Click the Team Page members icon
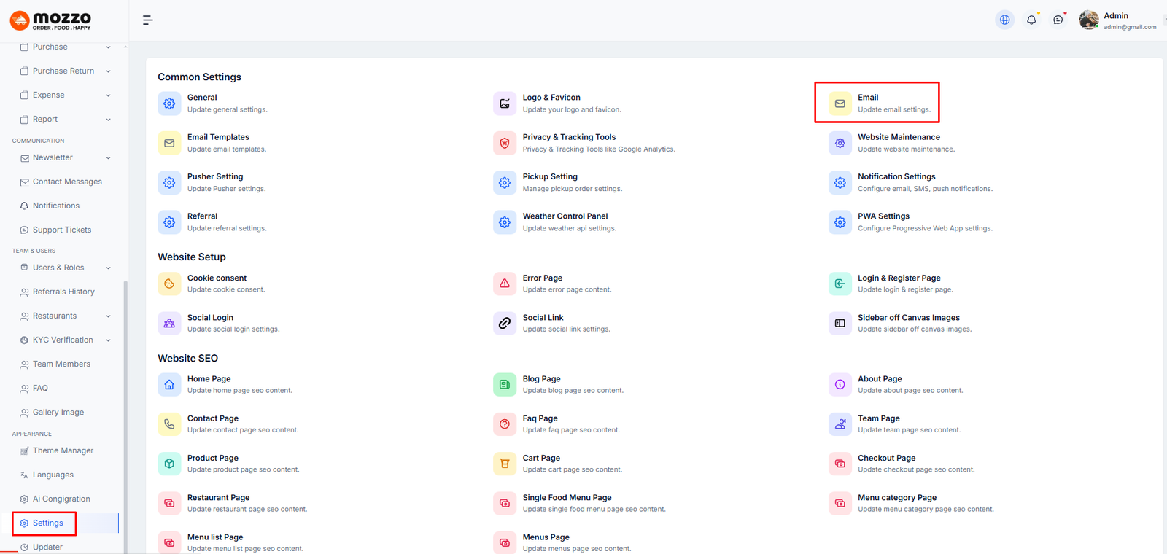This screenshot has width=1167, height=554. (840, 424)
